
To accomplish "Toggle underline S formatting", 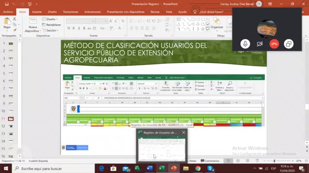I will (x=79, y=28).
